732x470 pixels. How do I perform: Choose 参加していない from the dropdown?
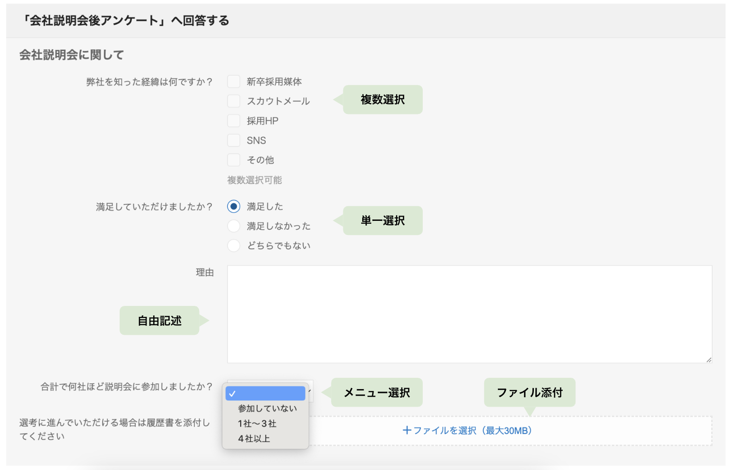[x=267, y=409]
